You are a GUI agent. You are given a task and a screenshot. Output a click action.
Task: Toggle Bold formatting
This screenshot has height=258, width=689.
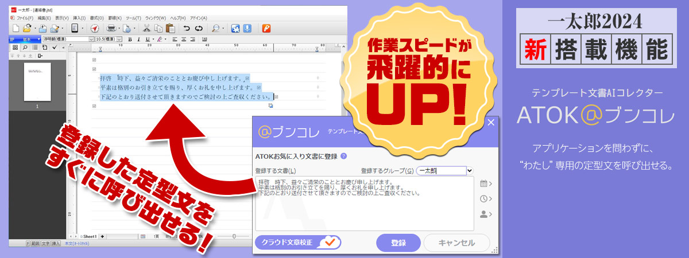click(x=130, y=40)
